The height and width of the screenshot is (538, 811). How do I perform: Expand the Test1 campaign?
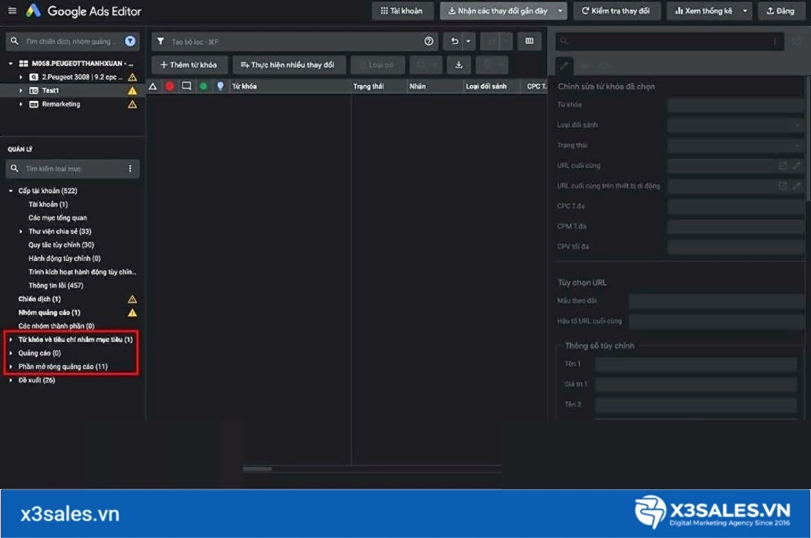tap(21, 91)
